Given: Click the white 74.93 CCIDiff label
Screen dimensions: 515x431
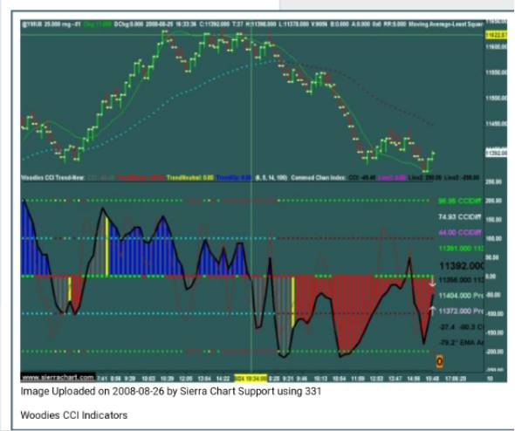Looking at the screenshot, I should click(x=460, y=217).
